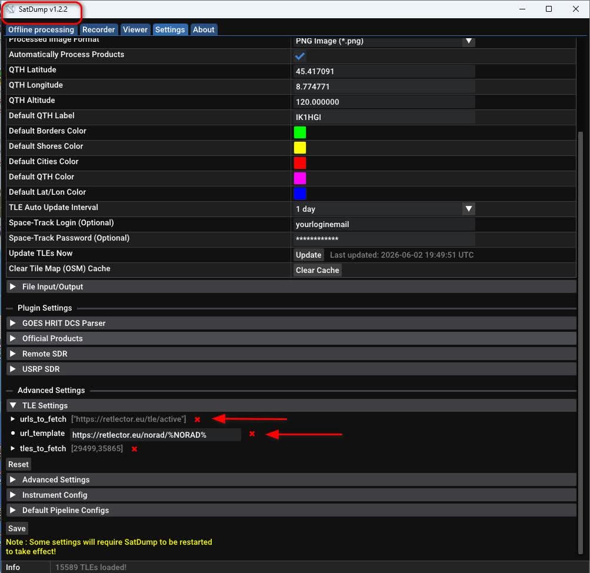The width and height of the screenshot is (590, 573).
Task: Expand the collapsed Advanced Settings section
Action: (291, 479)
